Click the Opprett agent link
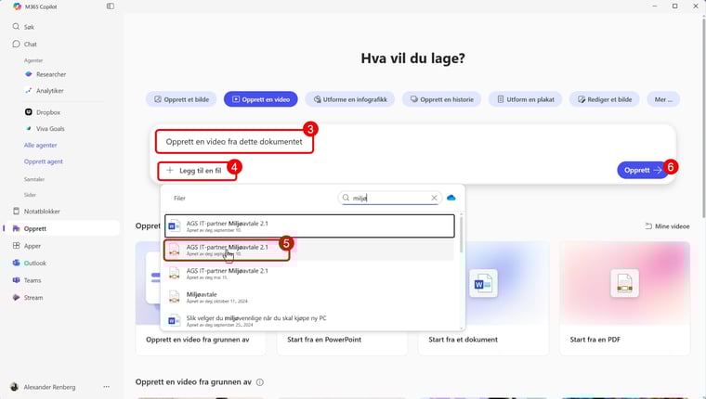Screen dimensions: 706x399 (44, 161)
